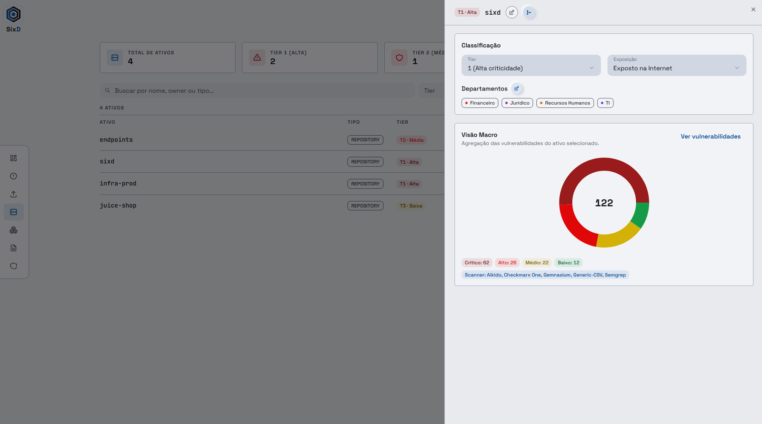Click the Financeiro department chip
The image size is (762, 424).
(x=480, y=103)
